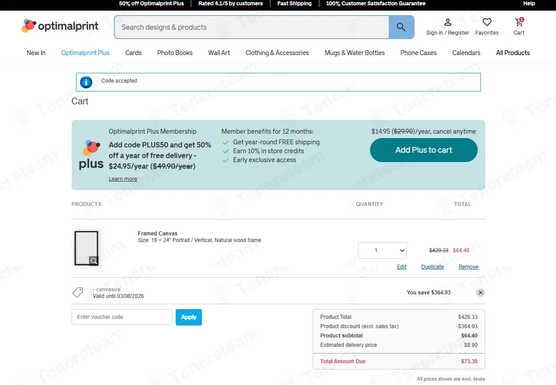Image resolution: width=556 pixels, height=385 pixels.
Task: Open the Framed Canvas product thumbnail
Action: click(86, 248)
